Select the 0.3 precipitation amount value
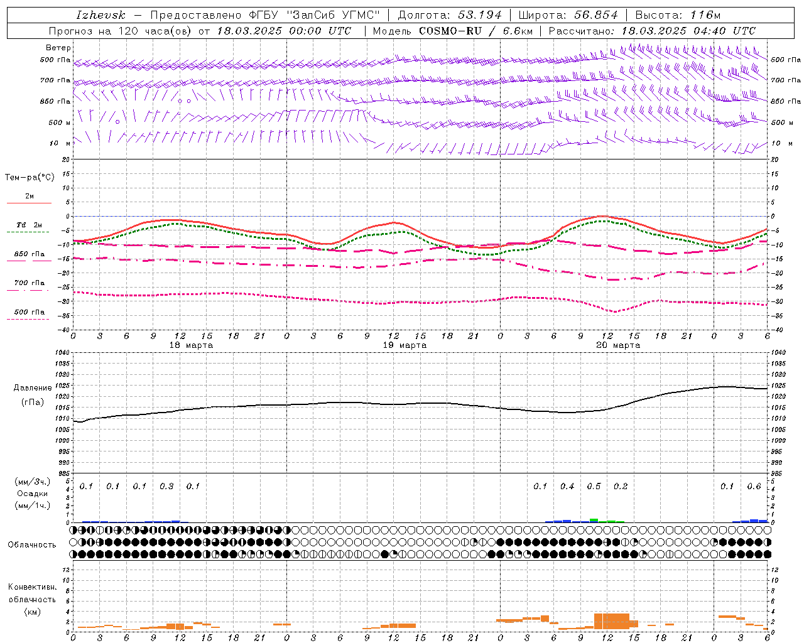Image resolution: width=804 pixels, height=643 pixels. pos(166,487)
